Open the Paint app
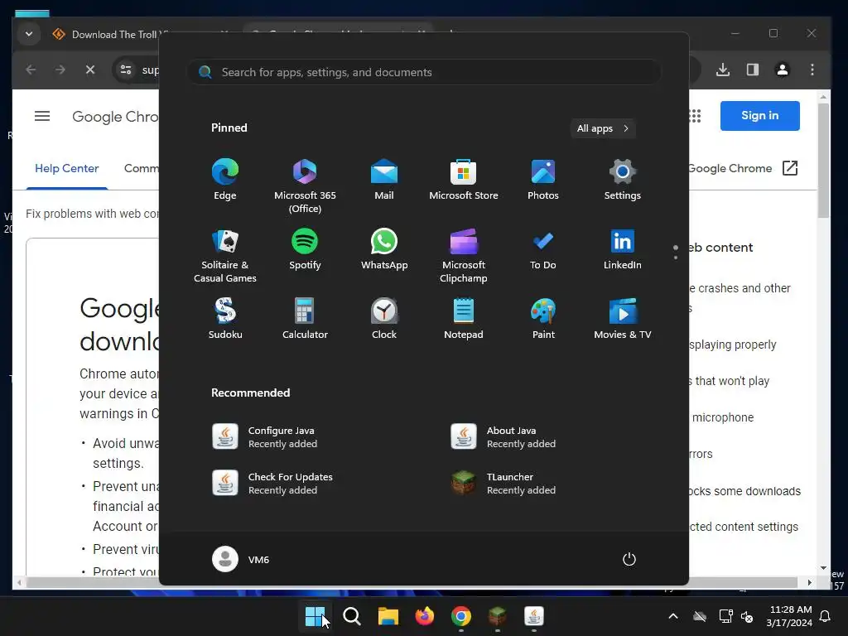The height and width of the screenshot is (636, 848). coord(543,319)
